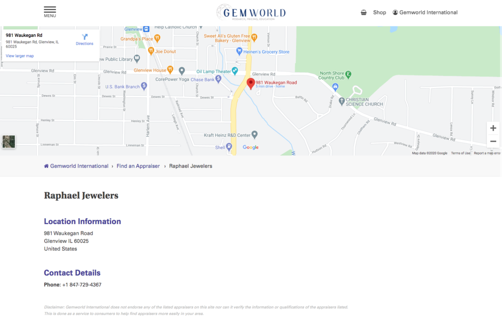Toggle satellite view using the imagery thumbnail
This screenshot has height=335, width=502.
(x=9, y=141)
